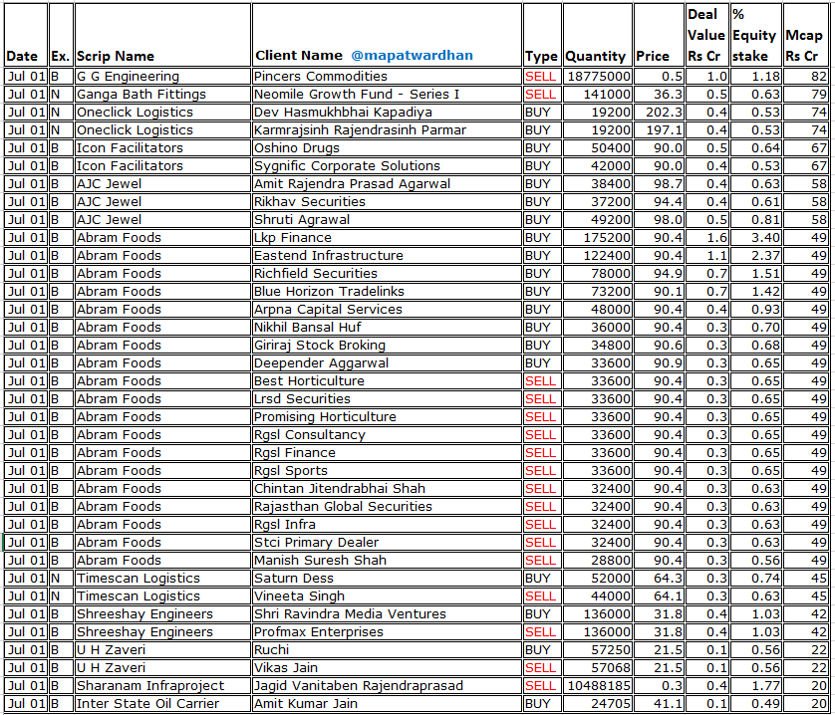The image size is (835, 715).
Task: Select Oshino Drugs client cell
Action: click(388, 148)
